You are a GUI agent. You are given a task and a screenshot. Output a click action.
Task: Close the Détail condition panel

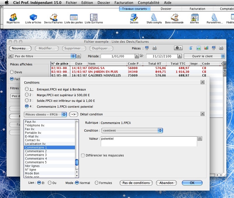(x=202, y=114)
